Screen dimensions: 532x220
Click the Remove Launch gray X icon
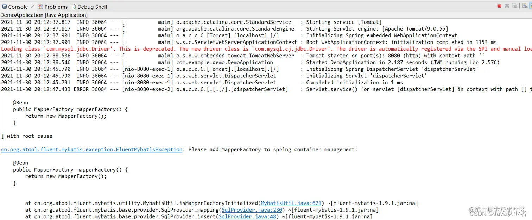(x=507, y=6)
